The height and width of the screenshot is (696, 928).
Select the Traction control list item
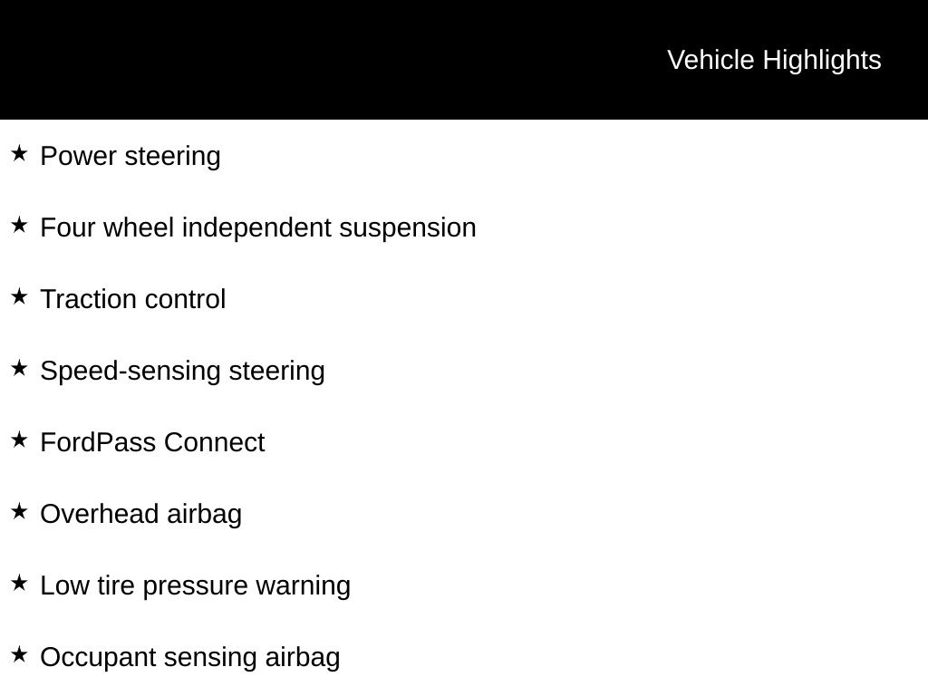coord(133,299)
